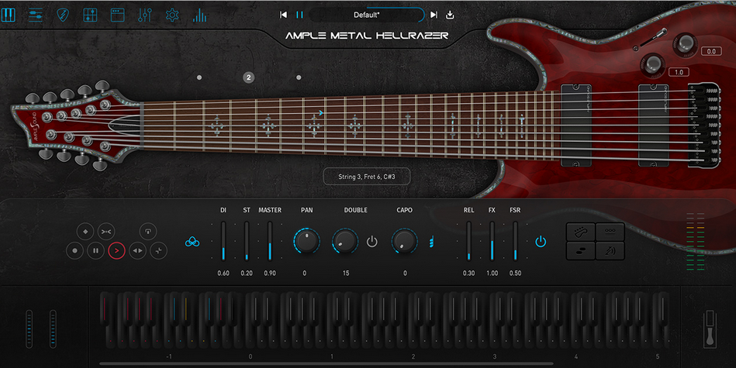Viewport: 736px width, 368px height.
Task: Adjust the ST volume slider
Action: tap(247, 241)
